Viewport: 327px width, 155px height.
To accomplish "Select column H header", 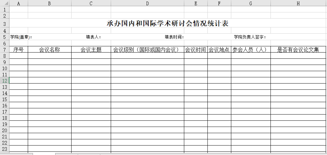I will click(298, 3).
